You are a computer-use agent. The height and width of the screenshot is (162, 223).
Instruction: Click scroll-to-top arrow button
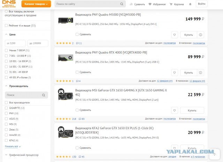click(215, 154)
